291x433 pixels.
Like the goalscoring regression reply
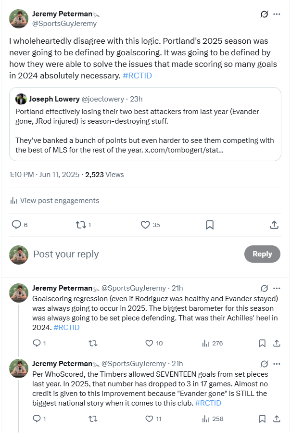tap(149, 343)
